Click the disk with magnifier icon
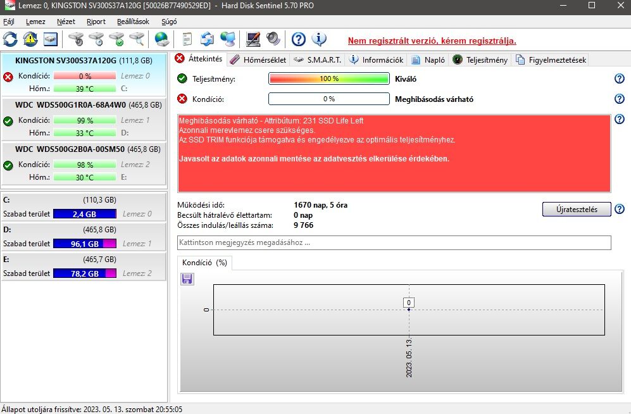The height and width of the screenshot is (414, 631). [x=137, y=39]
